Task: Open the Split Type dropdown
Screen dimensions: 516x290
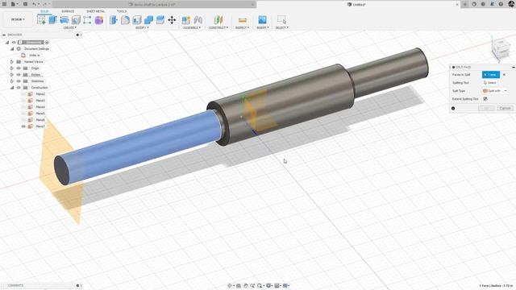Action: [x=494, y=91]
